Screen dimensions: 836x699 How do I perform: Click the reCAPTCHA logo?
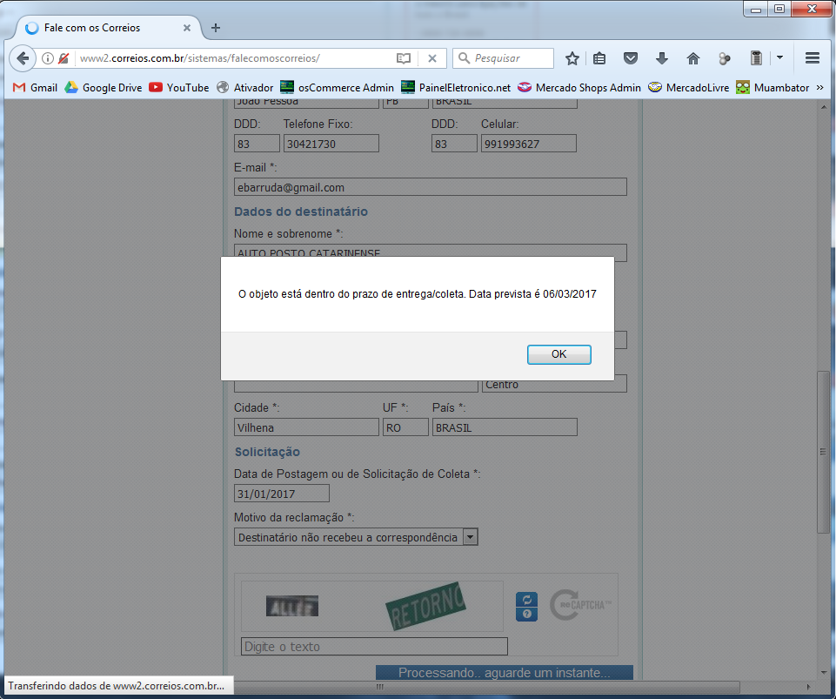coord(581,605)
